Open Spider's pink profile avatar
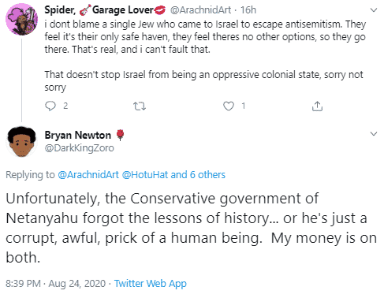Image resolution: width=384 pixels, height=298 pixels. pos(22,20)
